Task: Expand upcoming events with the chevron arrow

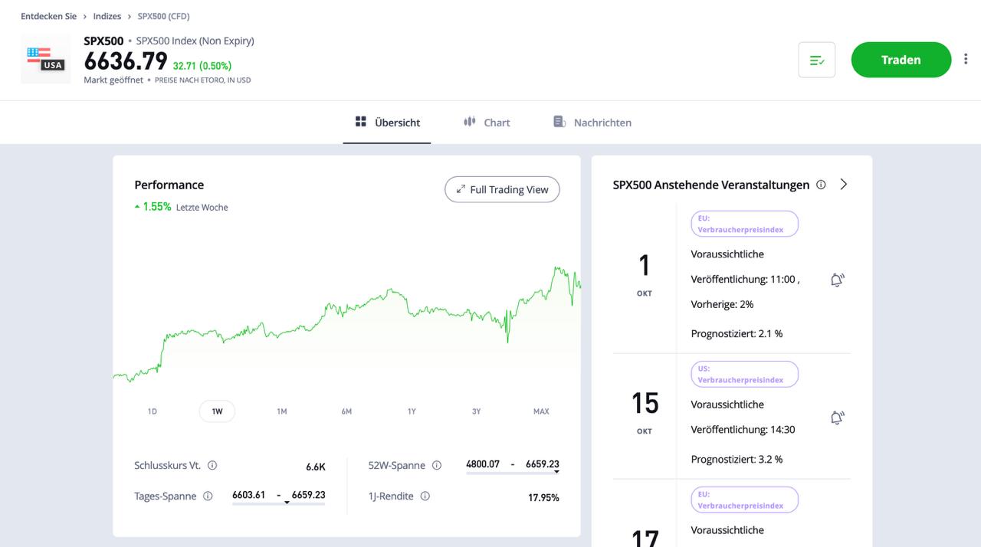Action: pos(844,185)
